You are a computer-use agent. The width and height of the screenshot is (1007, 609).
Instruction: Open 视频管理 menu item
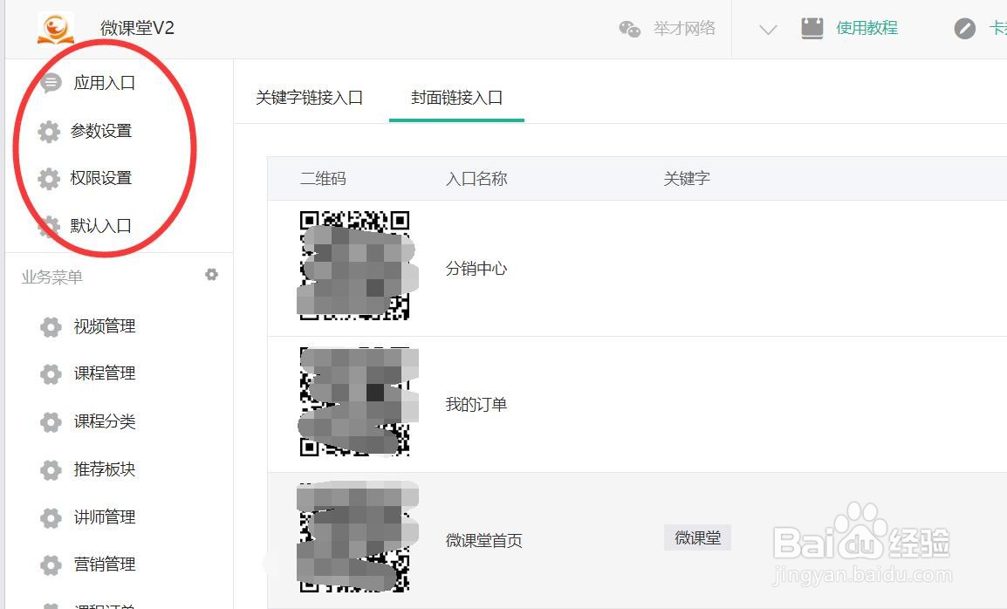point(105,326)
